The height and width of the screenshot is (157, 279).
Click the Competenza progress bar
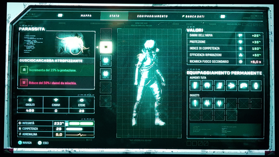(x=74, y=129)
